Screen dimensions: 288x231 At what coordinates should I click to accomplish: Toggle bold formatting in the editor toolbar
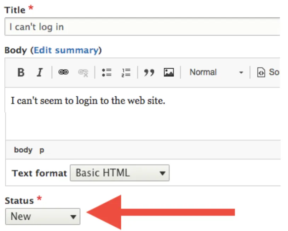(21, 72)
